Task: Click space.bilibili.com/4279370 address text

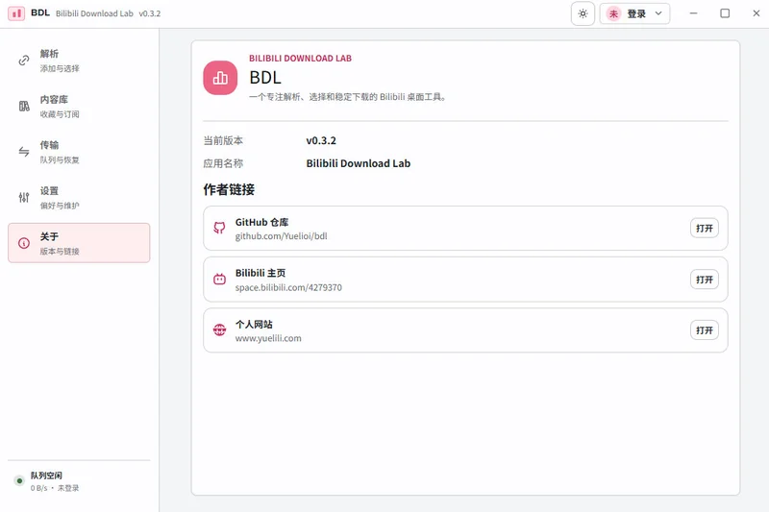Action: [x=288, y=287]
